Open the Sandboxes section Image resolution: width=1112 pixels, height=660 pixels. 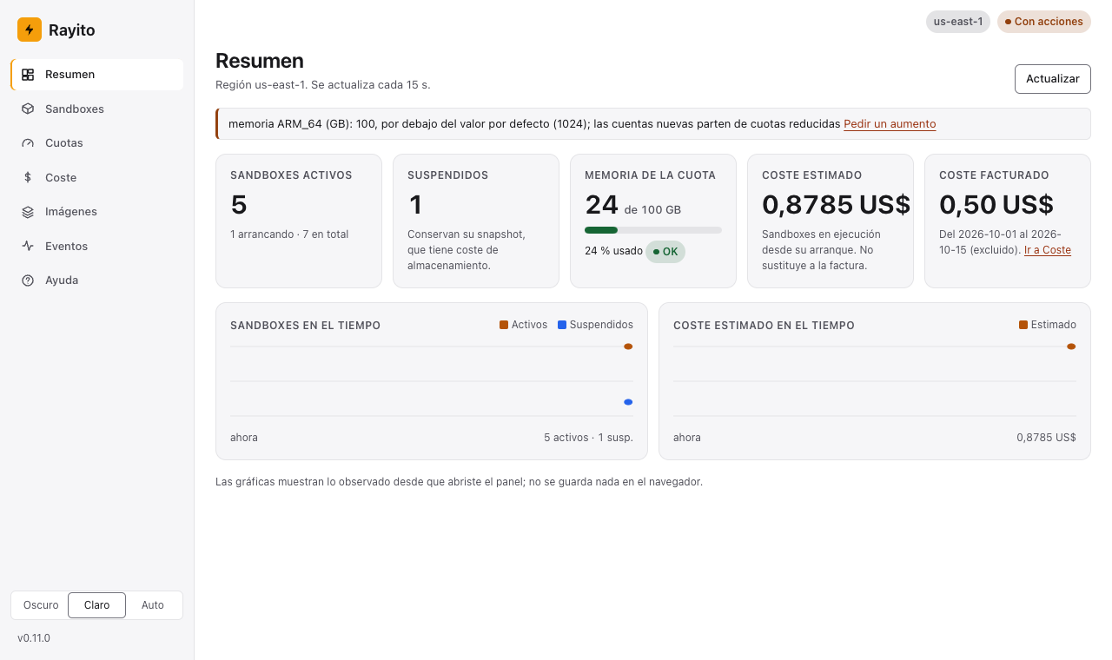[97, 109]
